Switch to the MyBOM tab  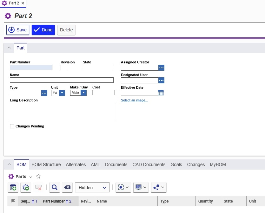[x=218, y=165]
